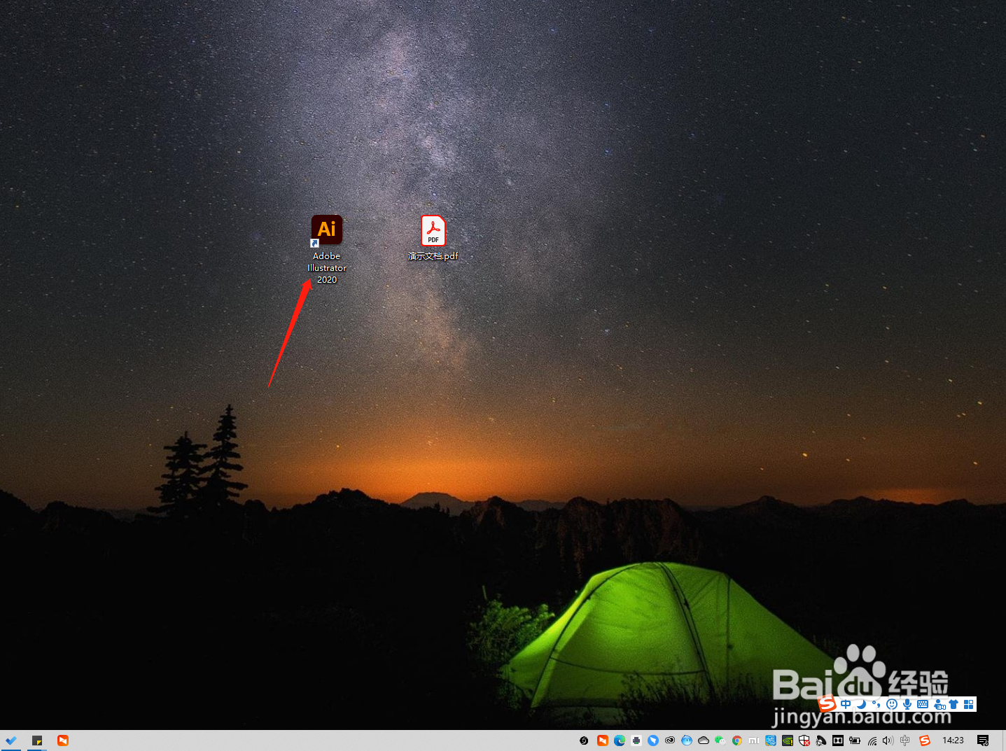
Task: Click Microsoft Edge icon in system tray
Action: tap(620, 741)
